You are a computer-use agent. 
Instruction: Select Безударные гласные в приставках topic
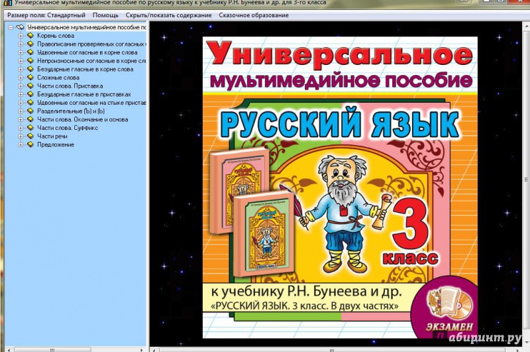coord(84,94)
